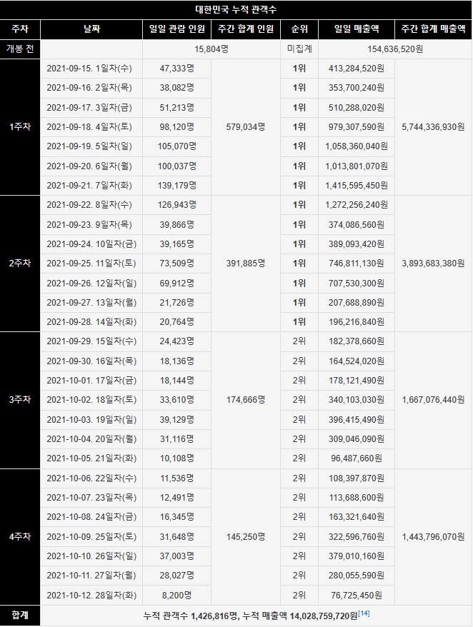Select daily revenue '76,725,450원'
Image resolution: width=473 pixels, height=627 pixels.
[357, 596]
